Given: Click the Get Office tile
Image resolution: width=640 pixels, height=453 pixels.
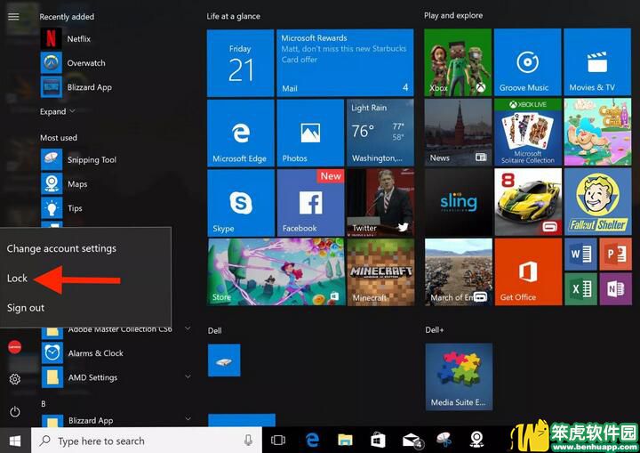Looking at the screenshot, I should pos(528,271).
